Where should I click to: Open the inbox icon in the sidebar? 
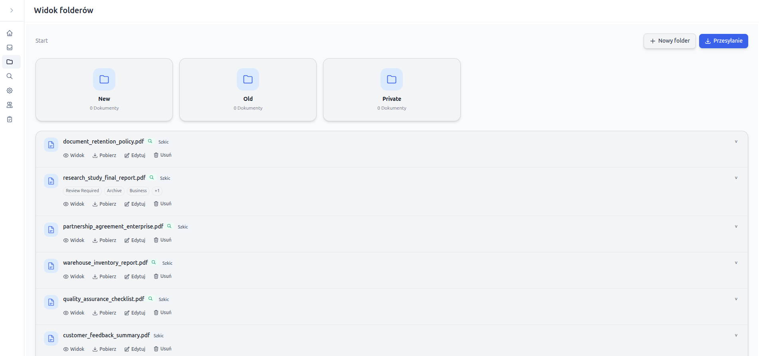coord(10,47)
